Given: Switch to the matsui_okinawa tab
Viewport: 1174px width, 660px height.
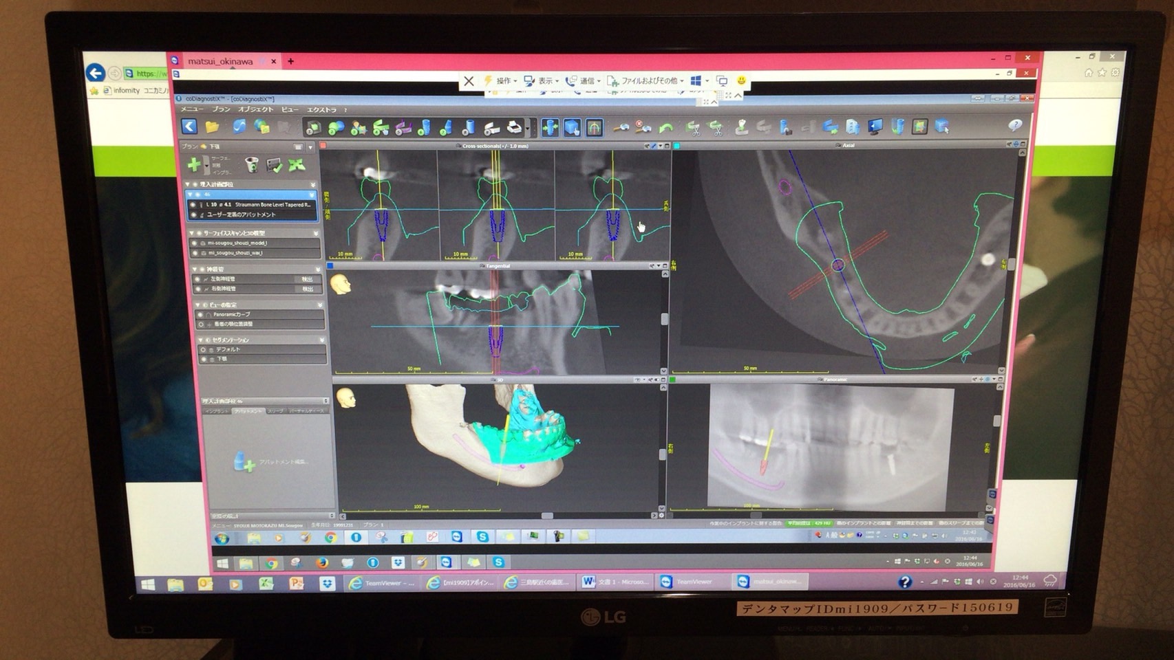Looking at the screenshot, I should (220, 61).
